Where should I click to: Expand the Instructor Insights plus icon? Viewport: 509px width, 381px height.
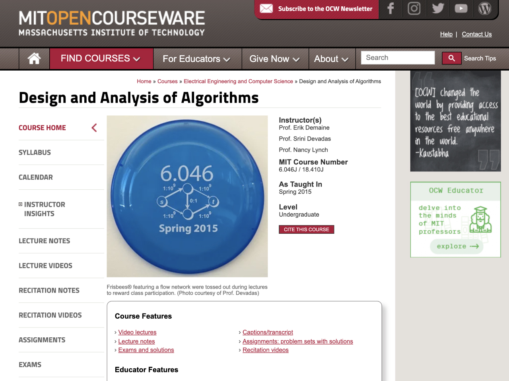[20, 204]
